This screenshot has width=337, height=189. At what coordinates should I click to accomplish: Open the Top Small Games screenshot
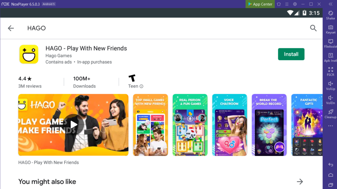151,125
